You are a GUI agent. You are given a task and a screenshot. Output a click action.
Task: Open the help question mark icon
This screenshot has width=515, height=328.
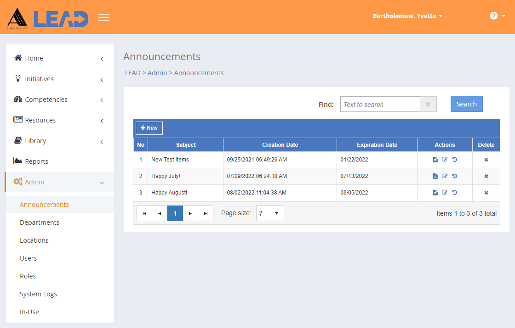(x=493, y=16)
